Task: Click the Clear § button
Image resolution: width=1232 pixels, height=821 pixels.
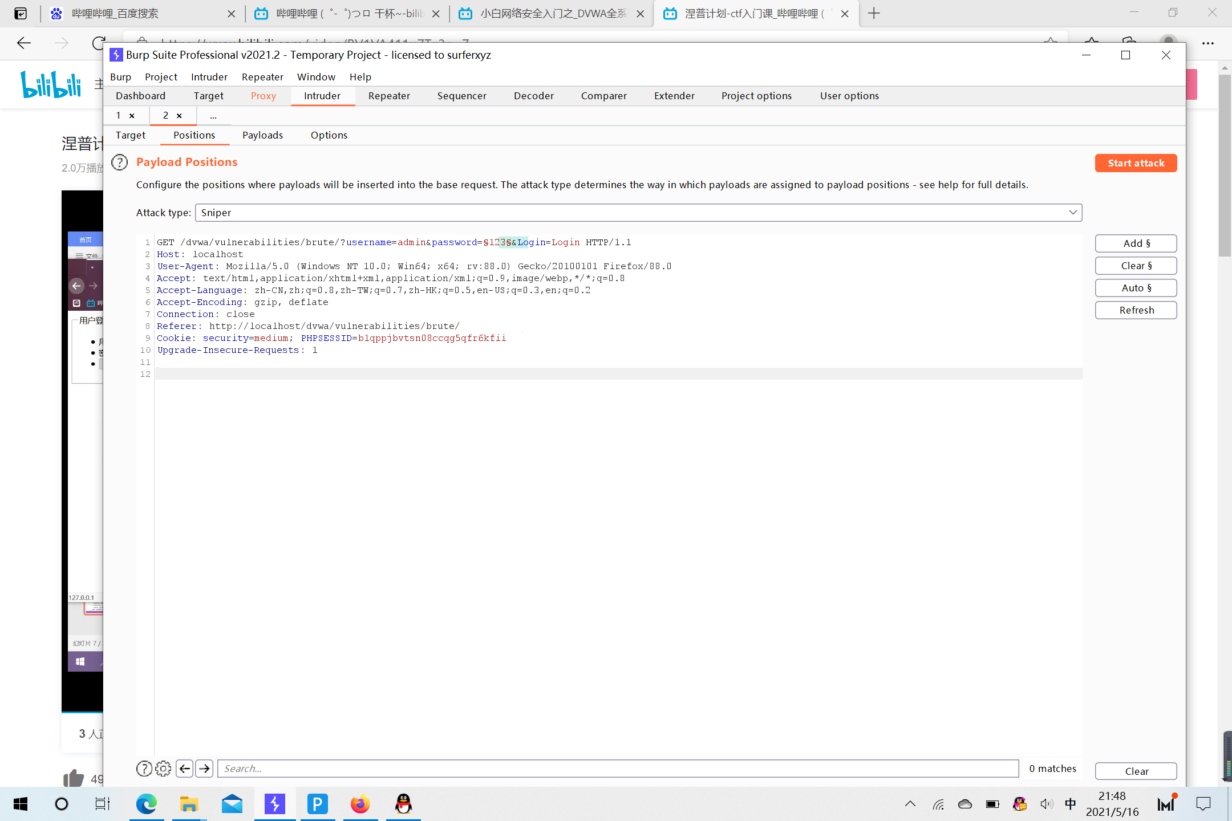Action: pyautogui.click(x=1136, y=265)
